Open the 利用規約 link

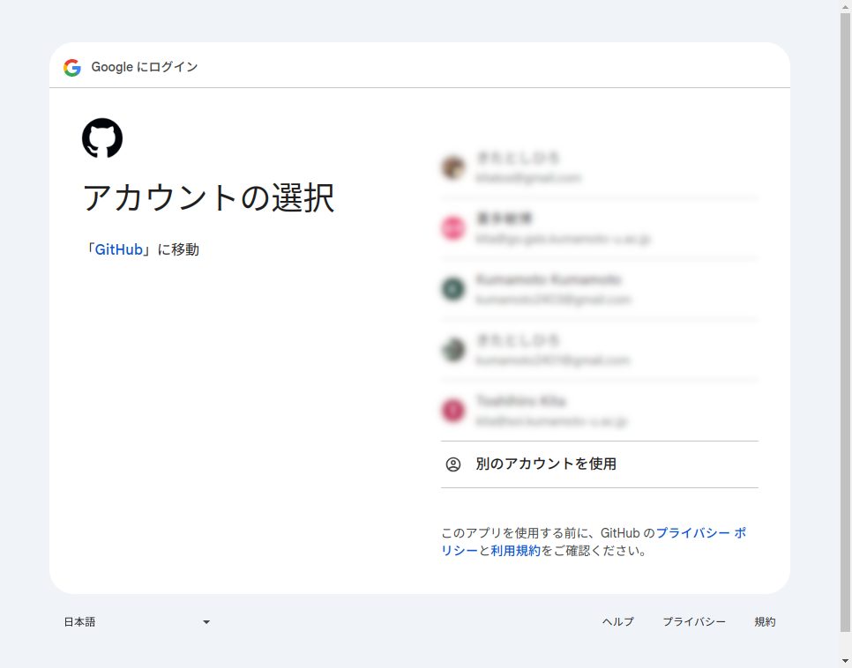[516, 551]
